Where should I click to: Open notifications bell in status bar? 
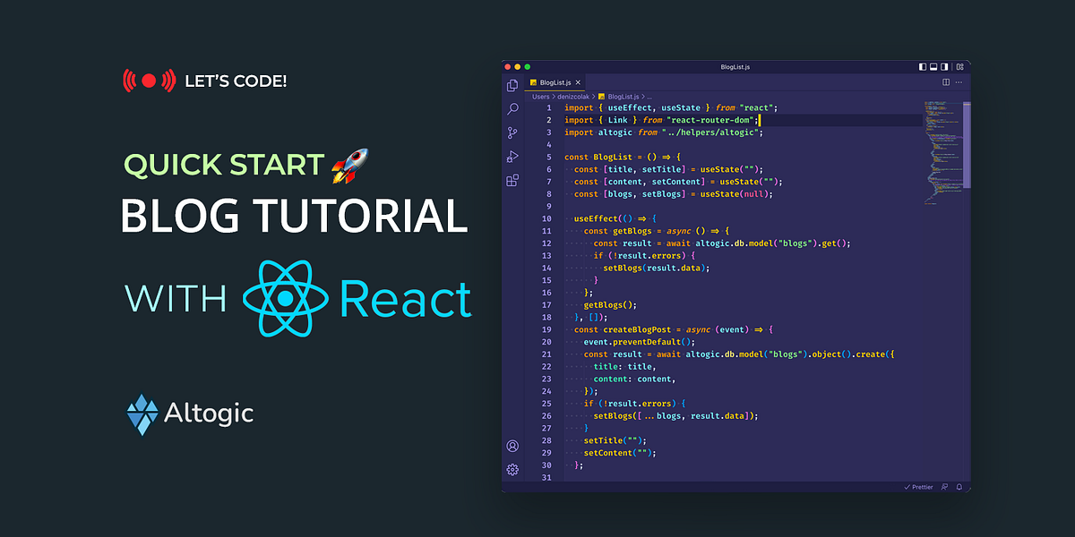click(959, 487)
